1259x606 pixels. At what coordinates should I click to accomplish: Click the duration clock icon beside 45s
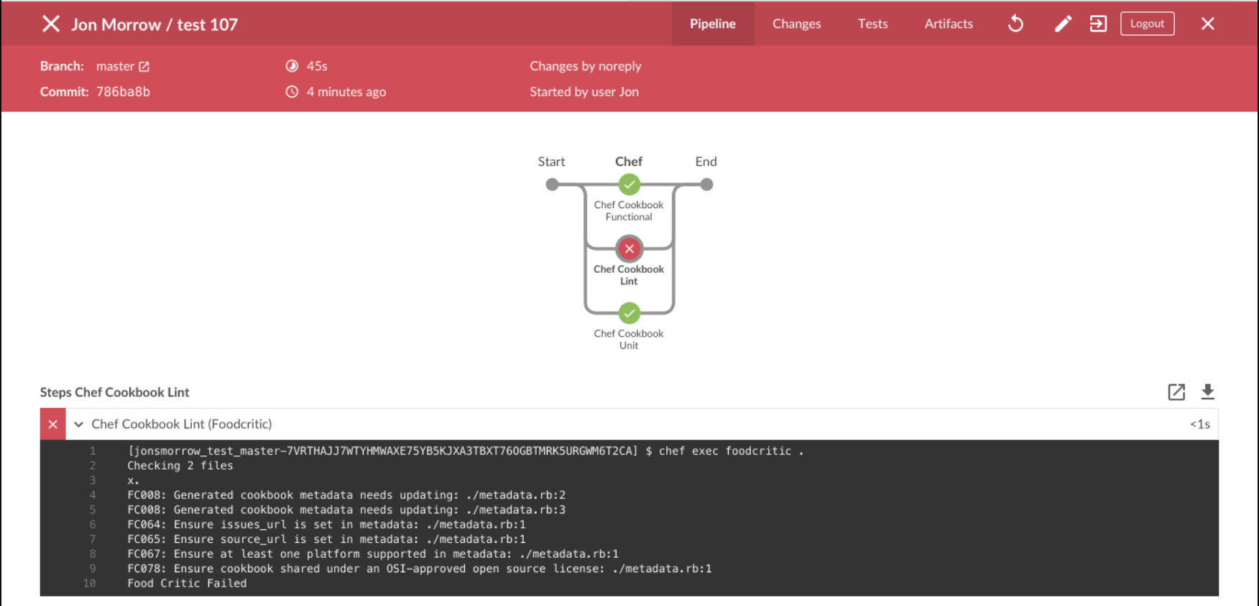point(292,66)
